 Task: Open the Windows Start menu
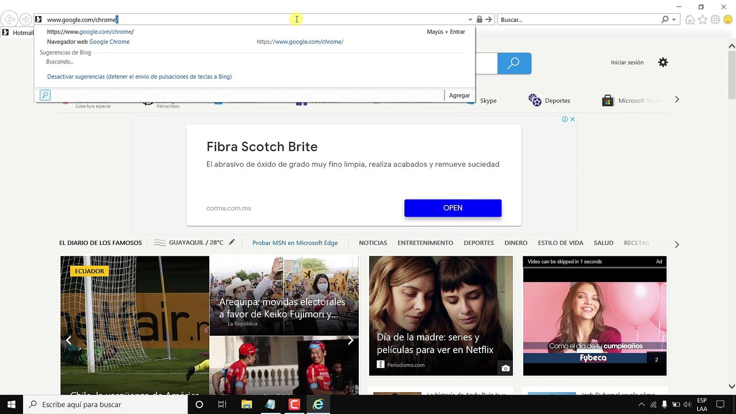[x=11, y=404]
